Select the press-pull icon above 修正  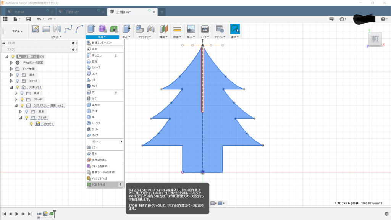(x=126, y=29)
